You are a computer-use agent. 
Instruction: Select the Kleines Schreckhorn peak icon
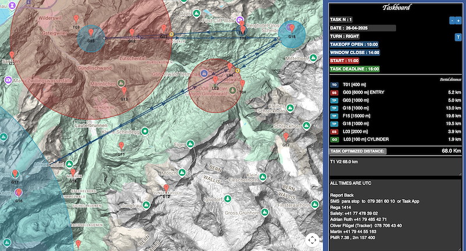point(290,108)
